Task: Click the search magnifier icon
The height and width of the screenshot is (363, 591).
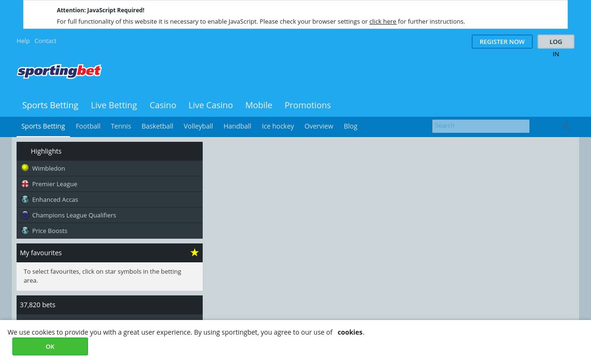Action: (566, 126)
